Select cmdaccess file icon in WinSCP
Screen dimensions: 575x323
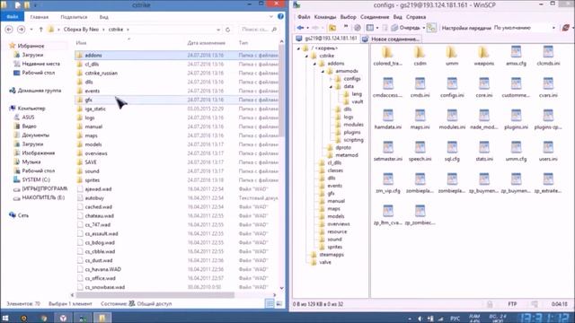coord(387,88)
